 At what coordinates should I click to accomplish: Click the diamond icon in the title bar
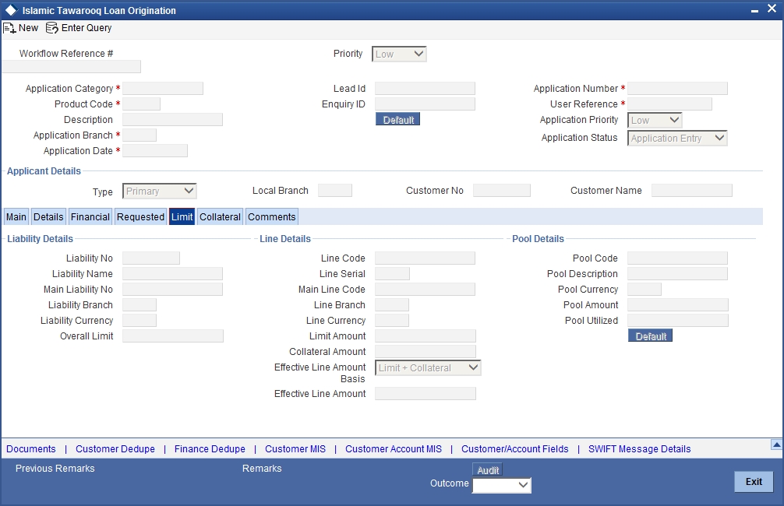[x=11, y=10]
